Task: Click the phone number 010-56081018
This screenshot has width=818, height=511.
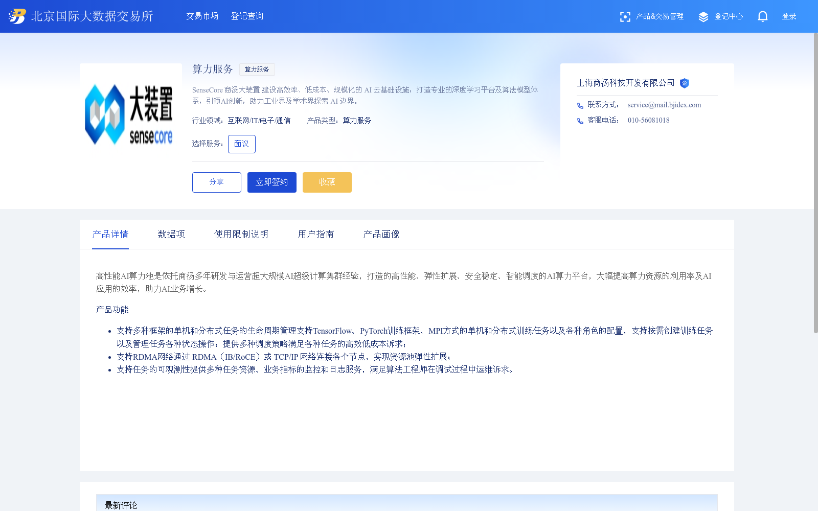Action: (649, 120)
